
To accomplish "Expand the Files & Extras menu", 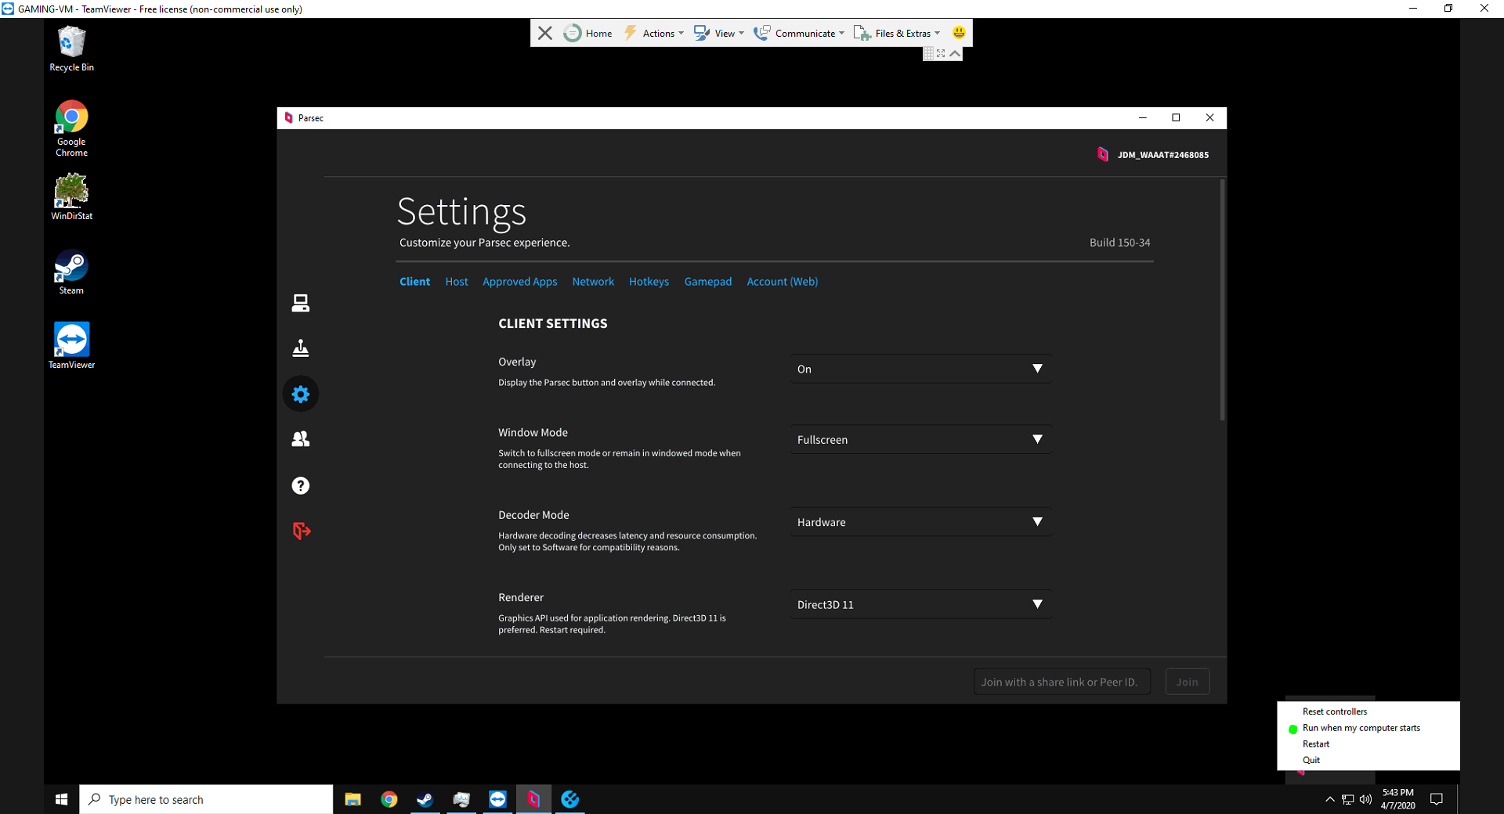I will point(898,33).
